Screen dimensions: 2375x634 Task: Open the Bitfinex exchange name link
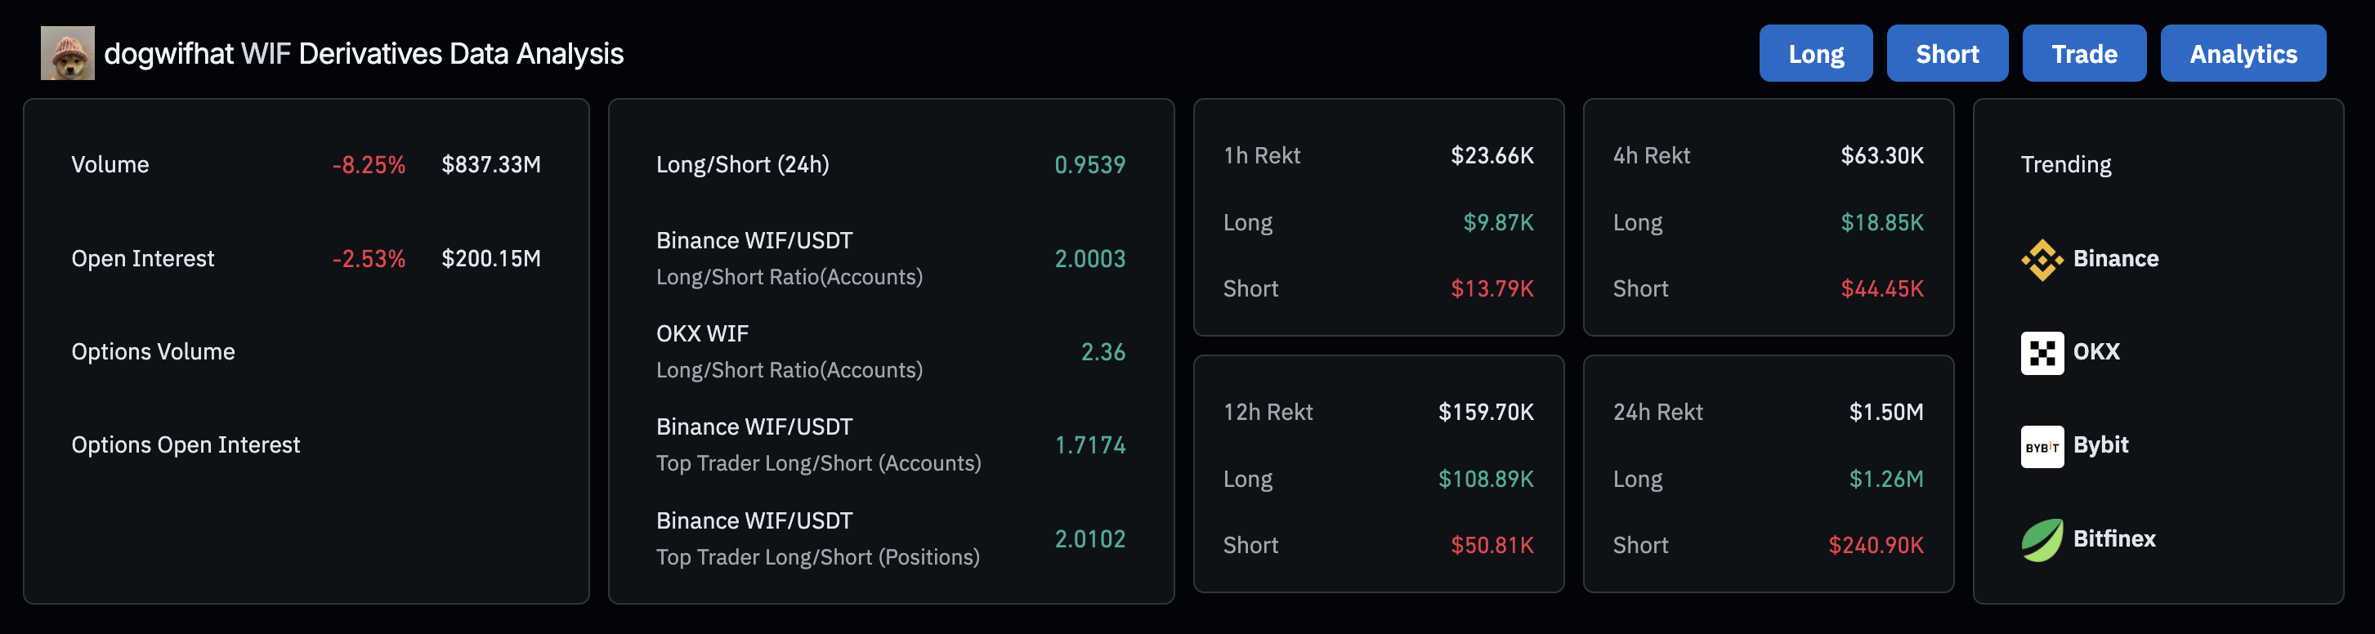[2114, 539]
